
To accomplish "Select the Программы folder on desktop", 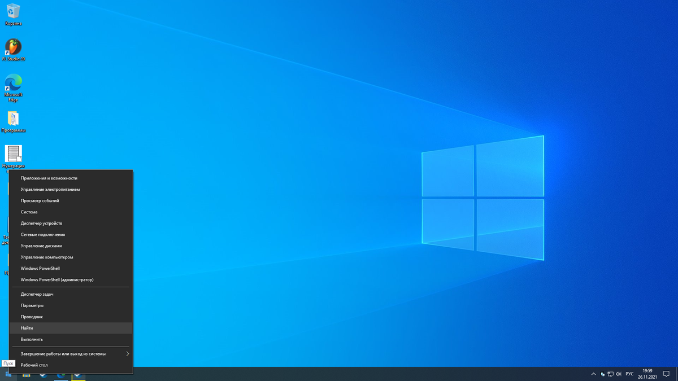I will [14, 121].
